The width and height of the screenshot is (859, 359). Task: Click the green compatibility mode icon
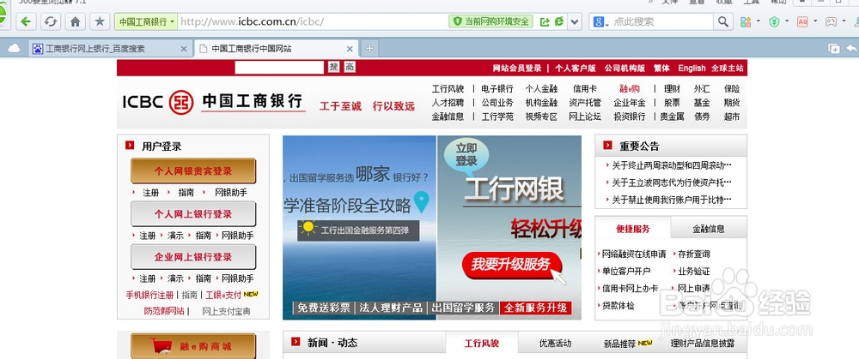tap(559, 22)
